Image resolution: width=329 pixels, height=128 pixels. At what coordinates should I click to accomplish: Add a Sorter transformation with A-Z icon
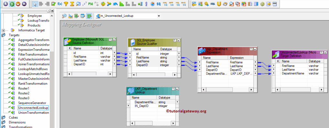(x=146, y=4)
